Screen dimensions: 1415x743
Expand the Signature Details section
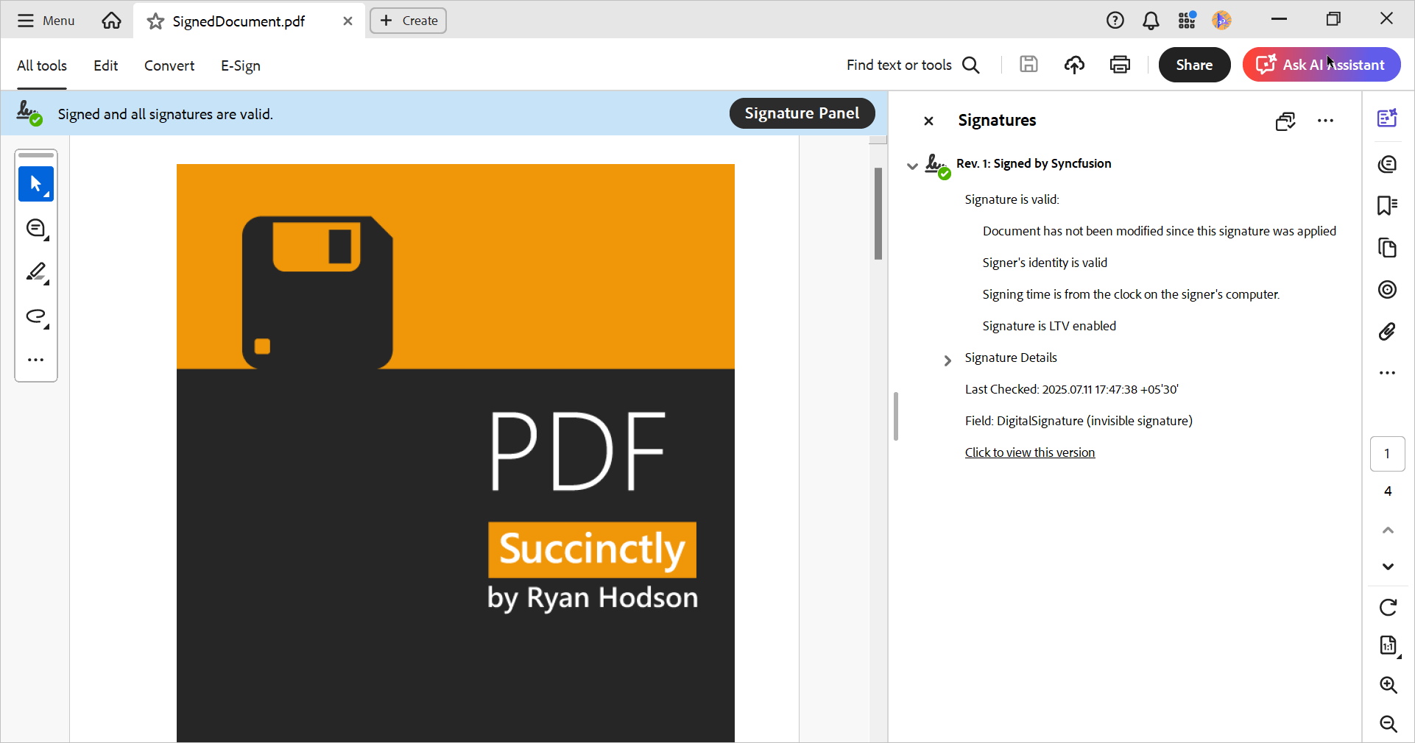[x=946, y=360]
